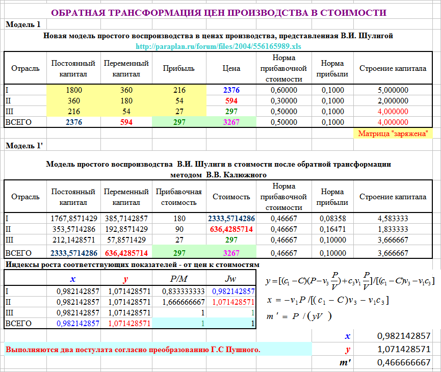The height and width of the screenshot is (372, 441).
Task: Click the subtitle 'Модель простого воспроизводства В.И. Шулиги в стоимости'
Action: point(218,164)
